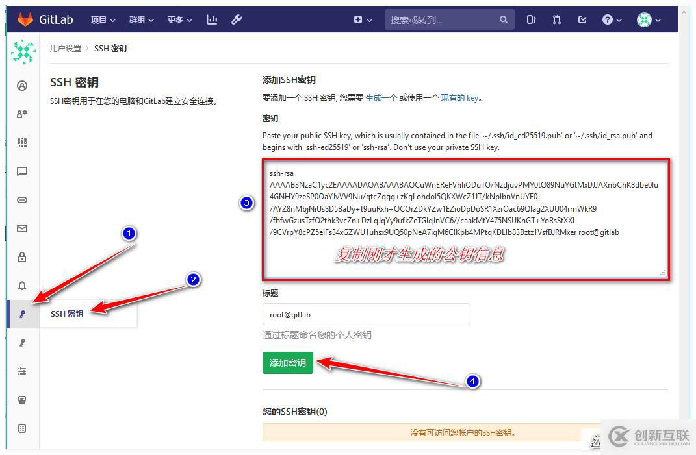The image size is (696, 455).
Task: Open the 项目 dropdown menu
Action: pos(102,19)
